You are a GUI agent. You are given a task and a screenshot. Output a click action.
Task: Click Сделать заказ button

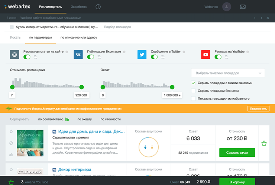click(x=237, y=153)
